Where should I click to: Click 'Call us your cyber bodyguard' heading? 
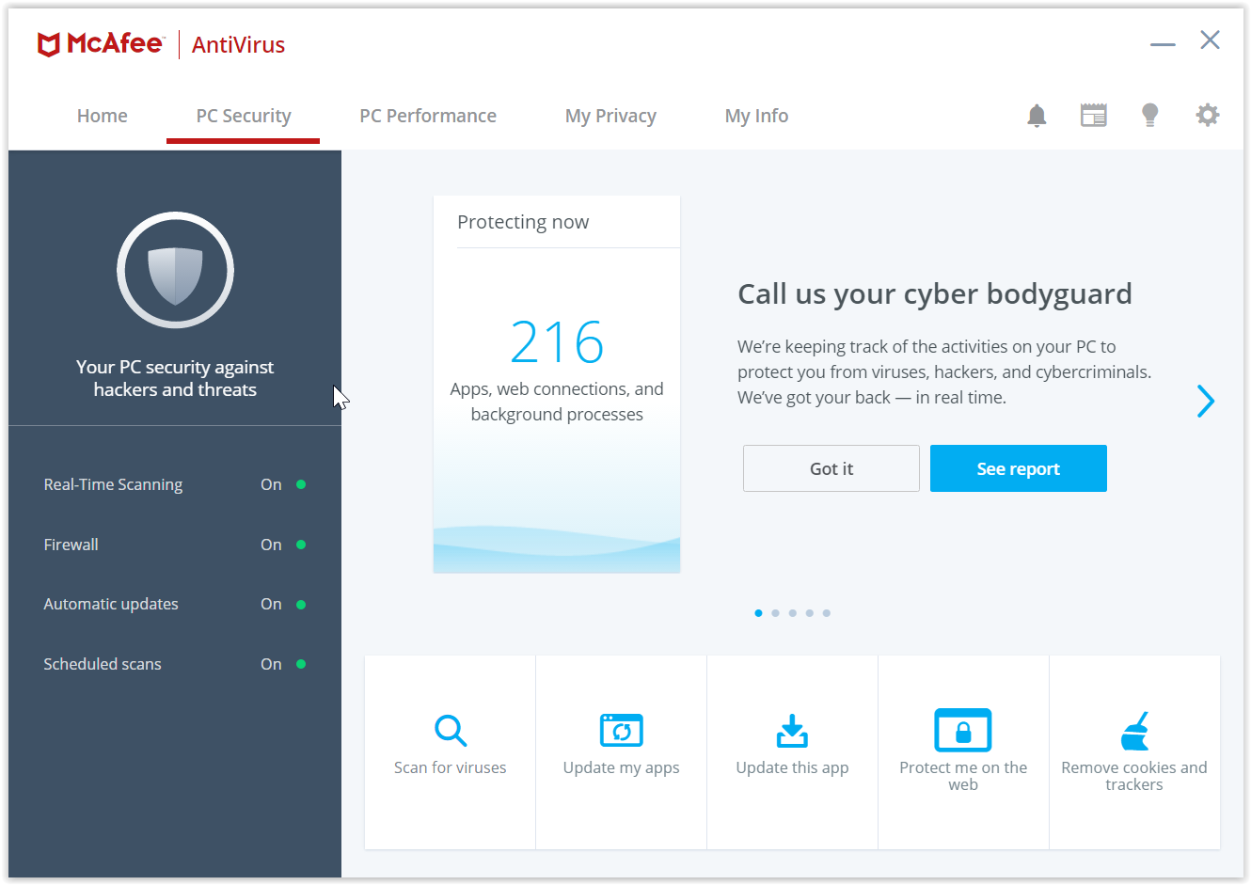pos(935,293)
